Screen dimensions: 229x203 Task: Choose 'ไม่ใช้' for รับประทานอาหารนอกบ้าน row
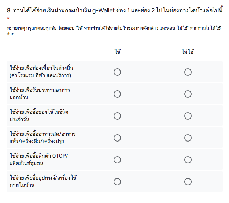(188, 94)
